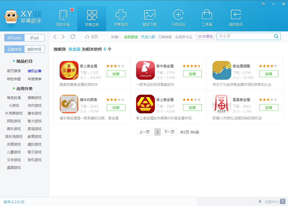This screenshot has height=206, width=288.
Task: Click 下一页 next page button
Action: click(x=169, y=132)
